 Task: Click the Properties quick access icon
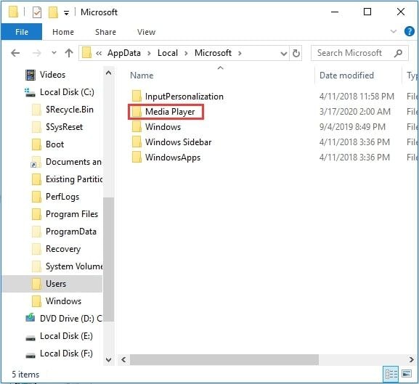click(37, 12)
